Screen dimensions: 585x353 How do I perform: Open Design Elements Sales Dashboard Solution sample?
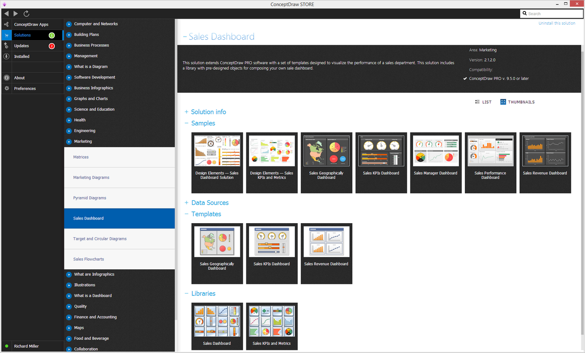[x=217, y=163]
